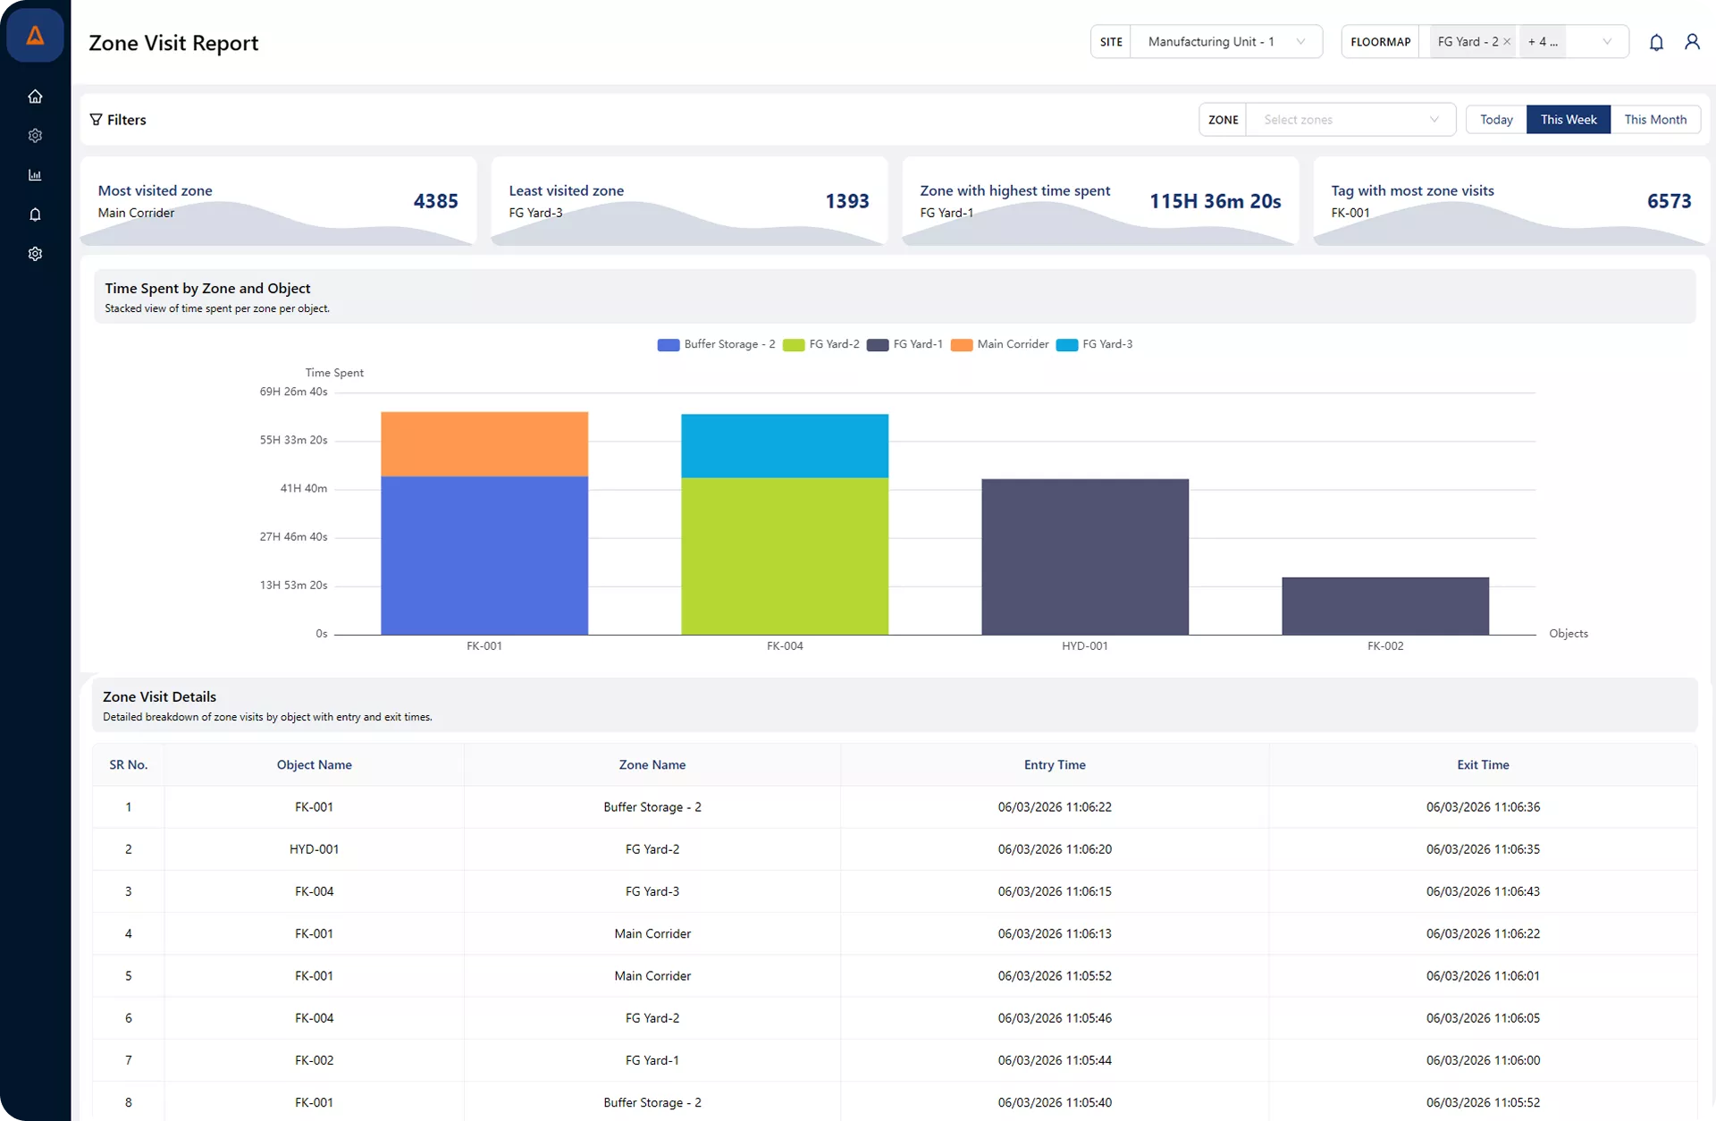Image resolution: width=1716 pixels, height=1121 pixels.
Task: Expand the Floormap selection dropdown arrow
Action: click(x=1607, y=42)
